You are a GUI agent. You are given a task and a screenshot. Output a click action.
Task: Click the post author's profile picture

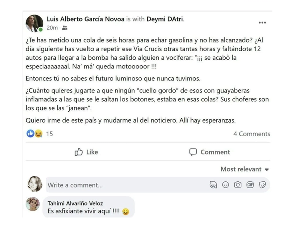[x=34, y=23]
